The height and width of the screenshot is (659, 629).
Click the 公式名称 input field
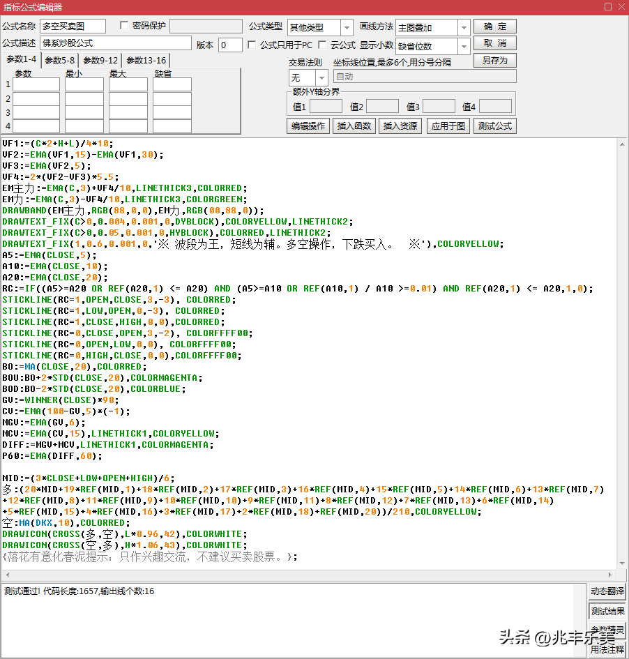point(73,26)
